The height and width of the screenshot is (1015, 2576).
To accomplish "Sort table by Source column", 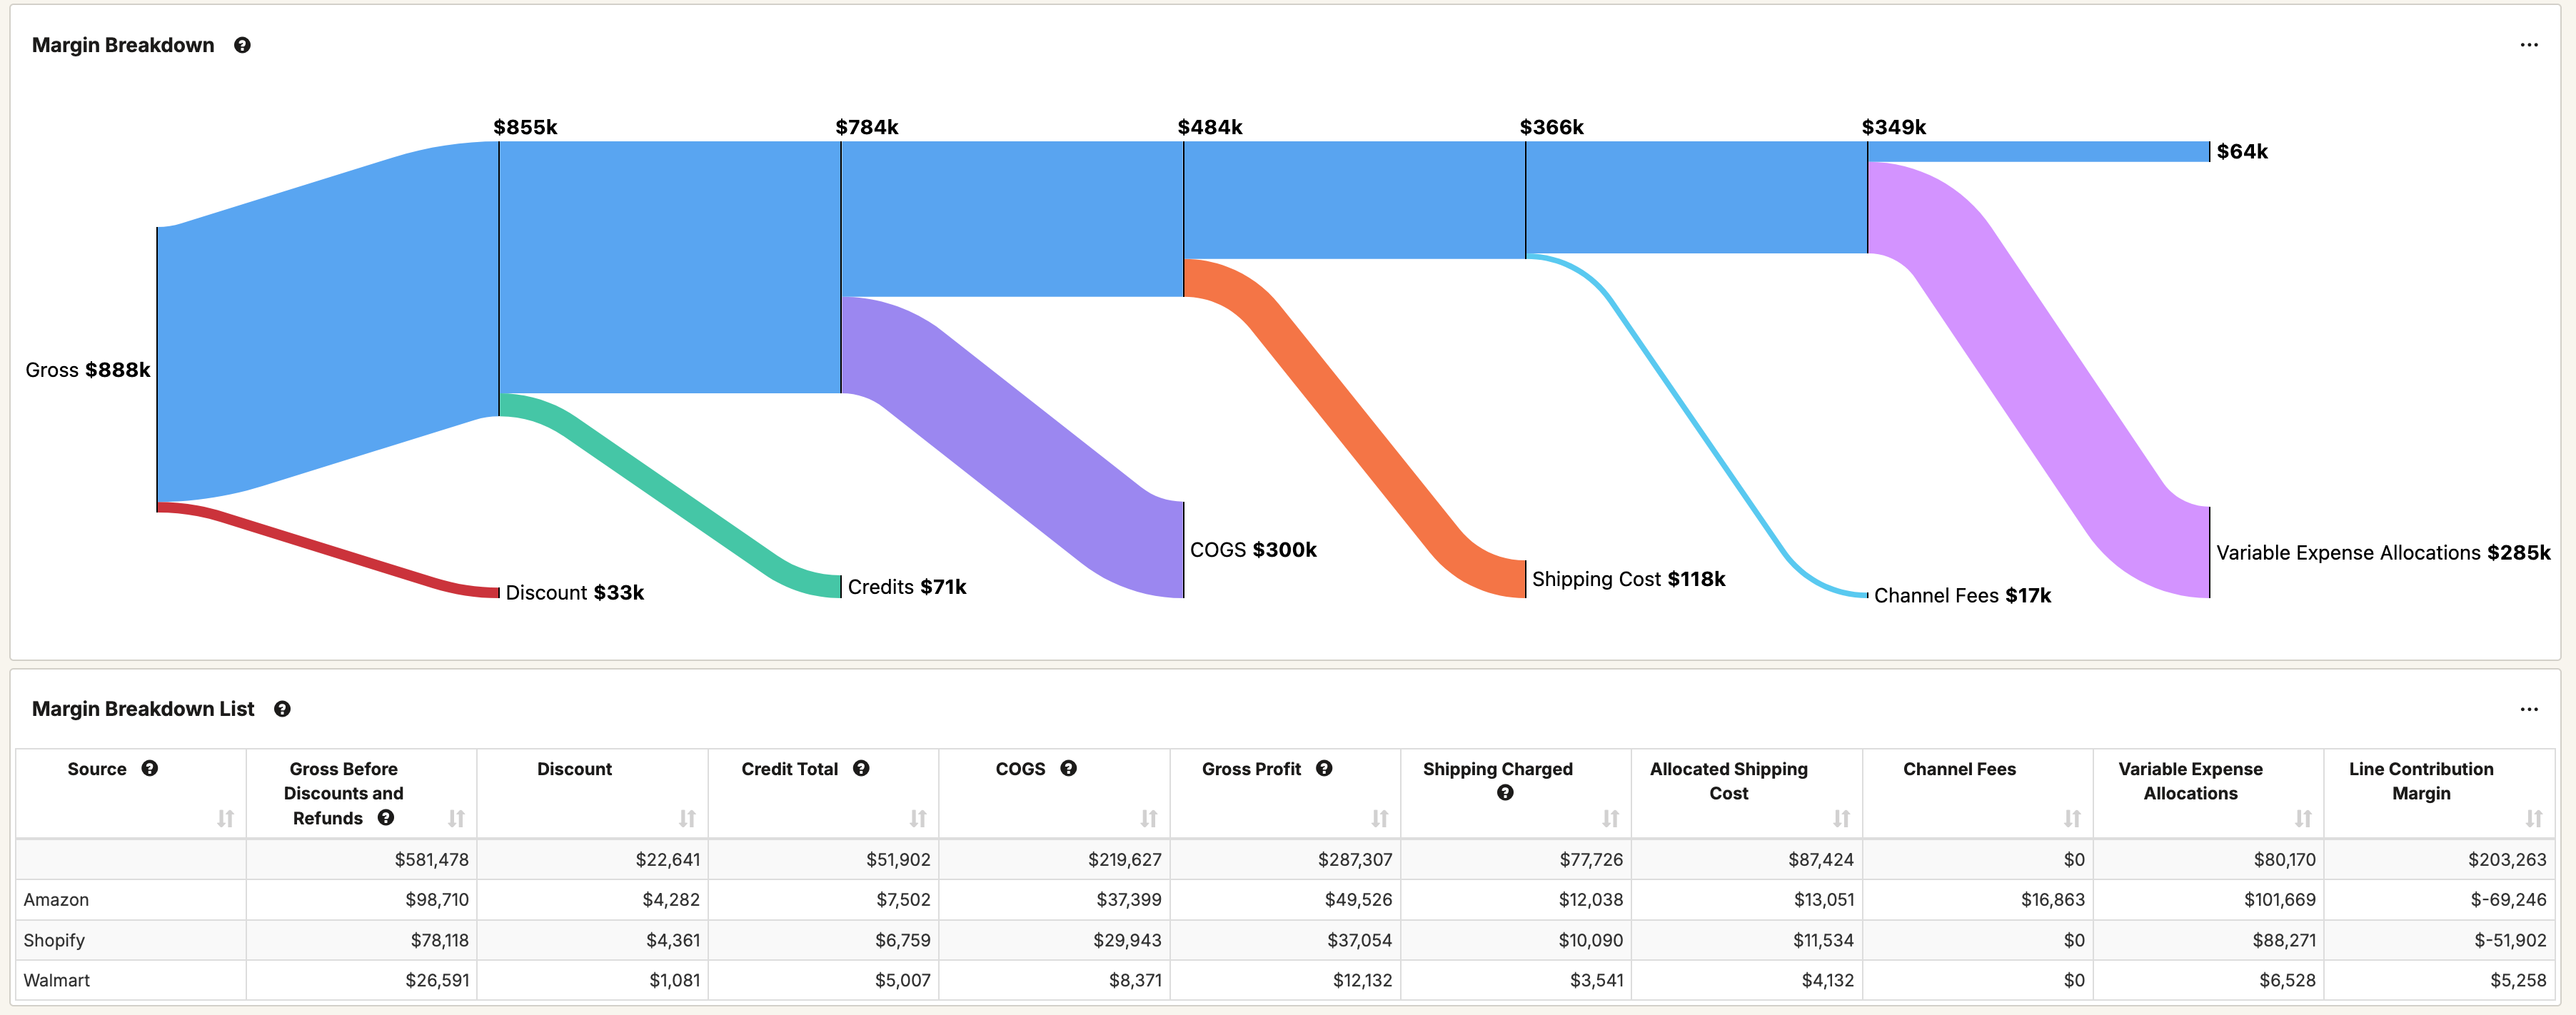I will coord(225,818).
